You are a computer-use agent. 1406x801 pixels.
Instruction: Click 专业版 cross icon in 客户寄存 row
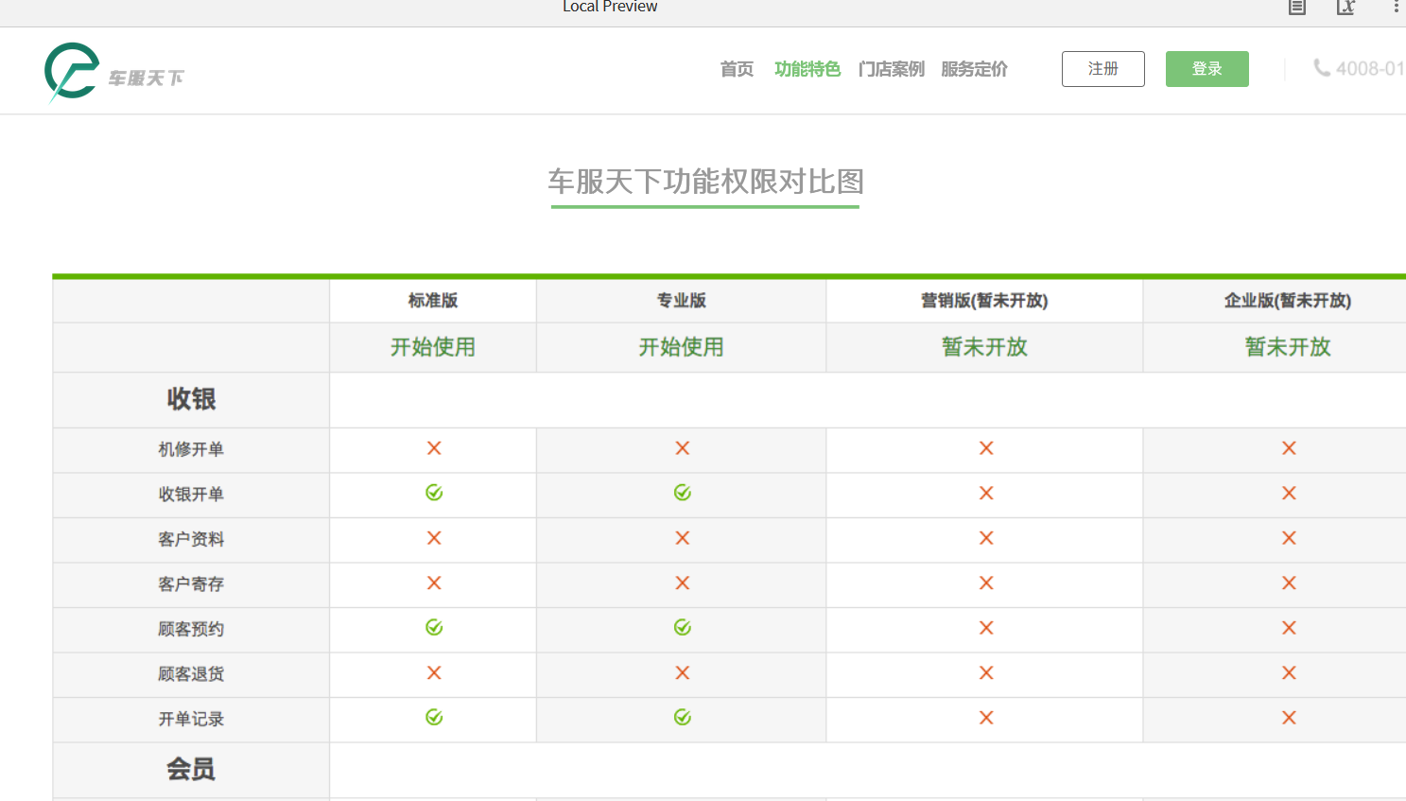click(x=683, y=583)
